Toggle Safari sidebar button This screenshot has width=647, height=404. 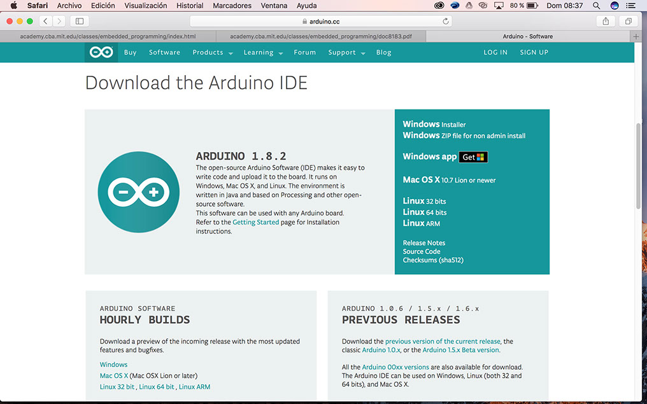point(80,21)
